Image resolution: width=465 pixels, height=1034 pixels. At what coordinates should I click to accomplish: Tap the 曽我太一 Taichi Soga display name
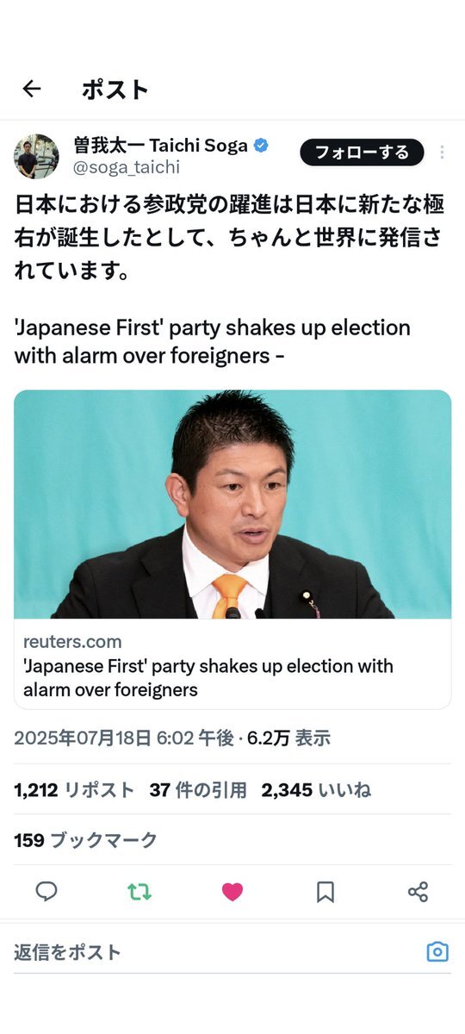[160, 146]
